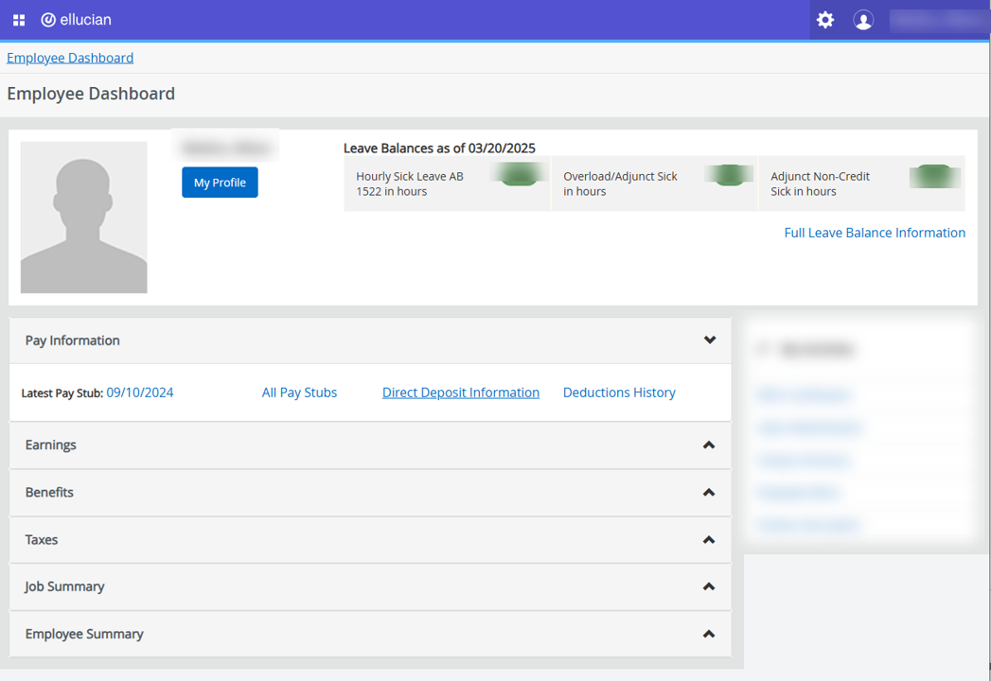Expand the Job Summary section

708,587
